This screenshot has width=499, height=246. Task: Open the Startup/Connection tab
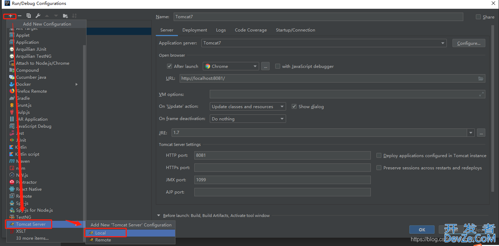tap(296, 30)
